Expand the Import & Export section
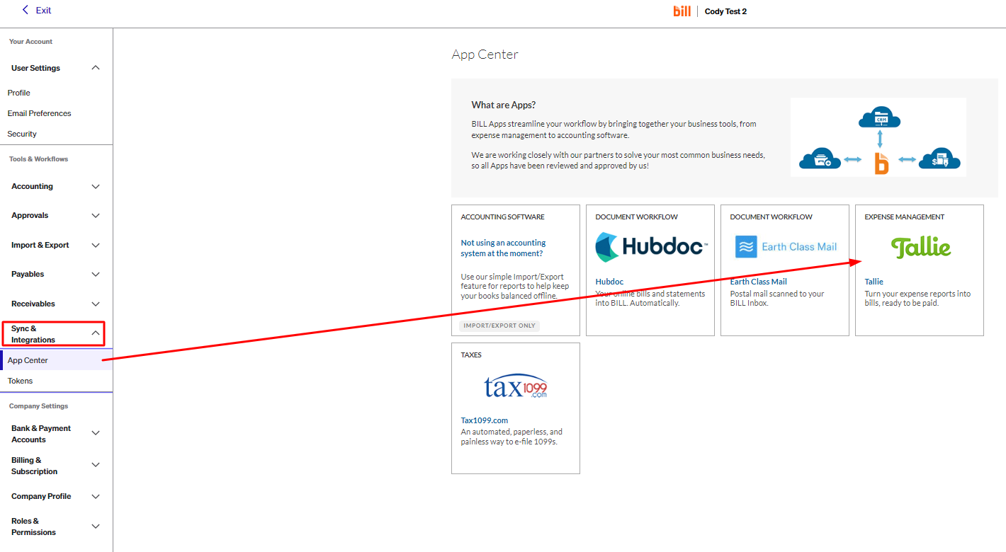This screenshot has width=1006, height=552. coord(96,246)
